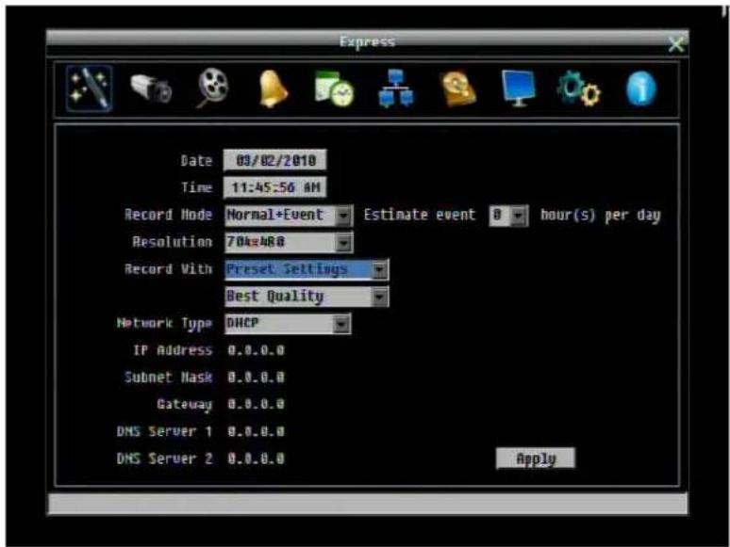
Task: Expand the Record With Preset Settings dropdown
Action: click(x=379, y=269)
